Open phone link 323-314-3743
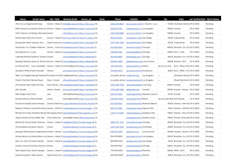This screenshot has width=236, height=159. point(116,28)
